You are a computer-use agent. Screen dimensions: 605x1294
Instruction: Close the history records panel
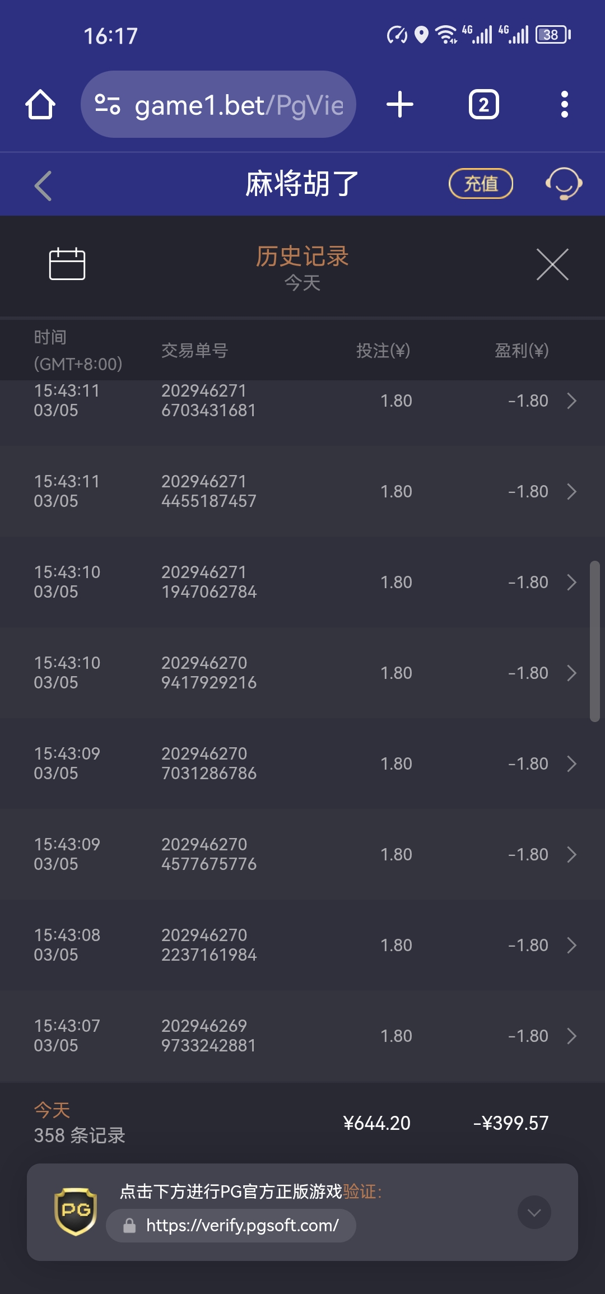coord(552,264)
